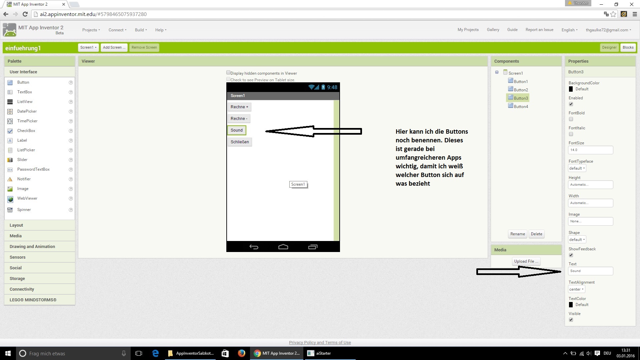
Task: Expand the Media palette section
Action: 40,236
